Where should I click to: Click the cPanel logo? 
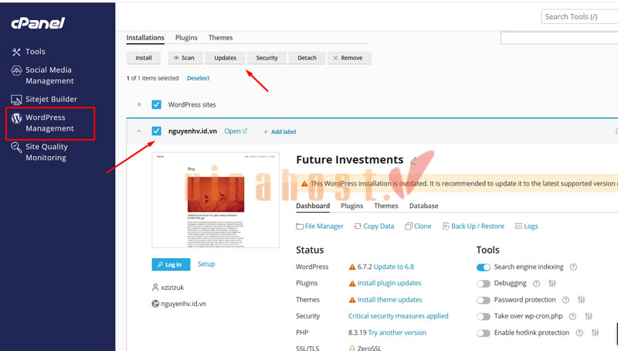(x=38, y=23)
